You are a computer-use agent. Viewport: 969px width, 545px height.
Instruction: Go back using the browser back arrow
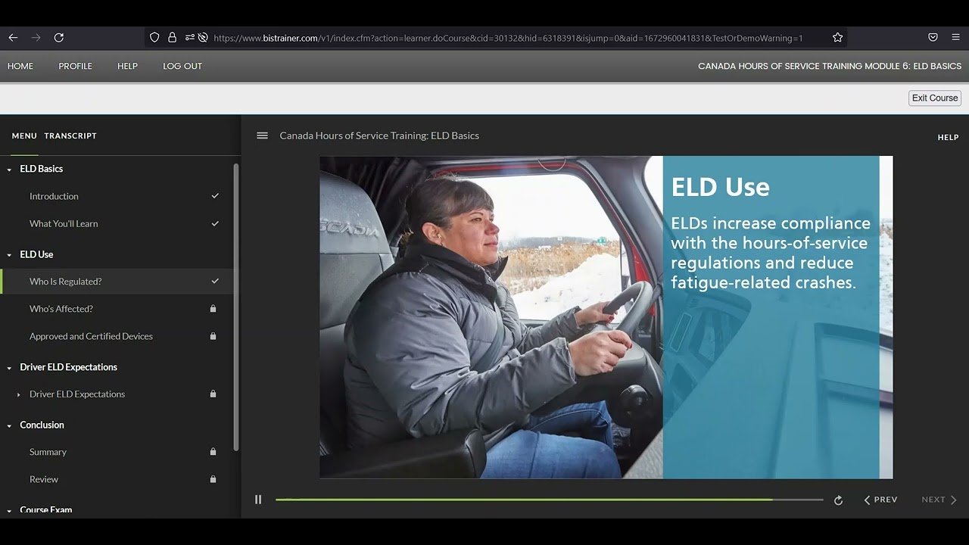coord(13,37)
